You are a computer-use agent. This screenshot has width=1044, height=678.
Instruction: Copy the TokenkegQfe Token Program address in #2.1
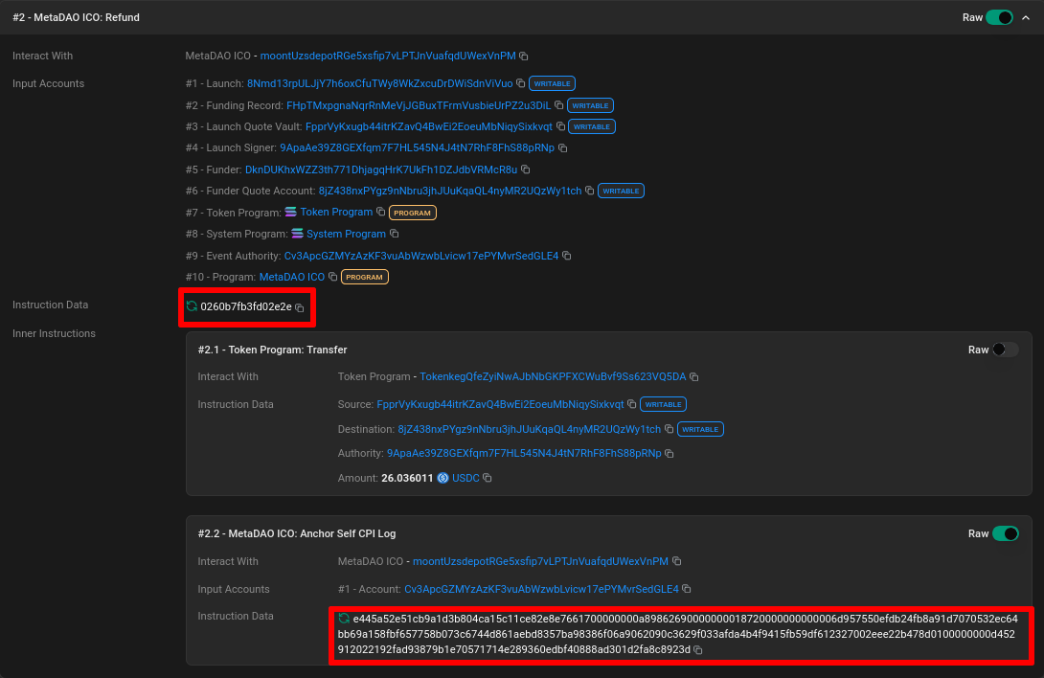(x=693, y=377)
